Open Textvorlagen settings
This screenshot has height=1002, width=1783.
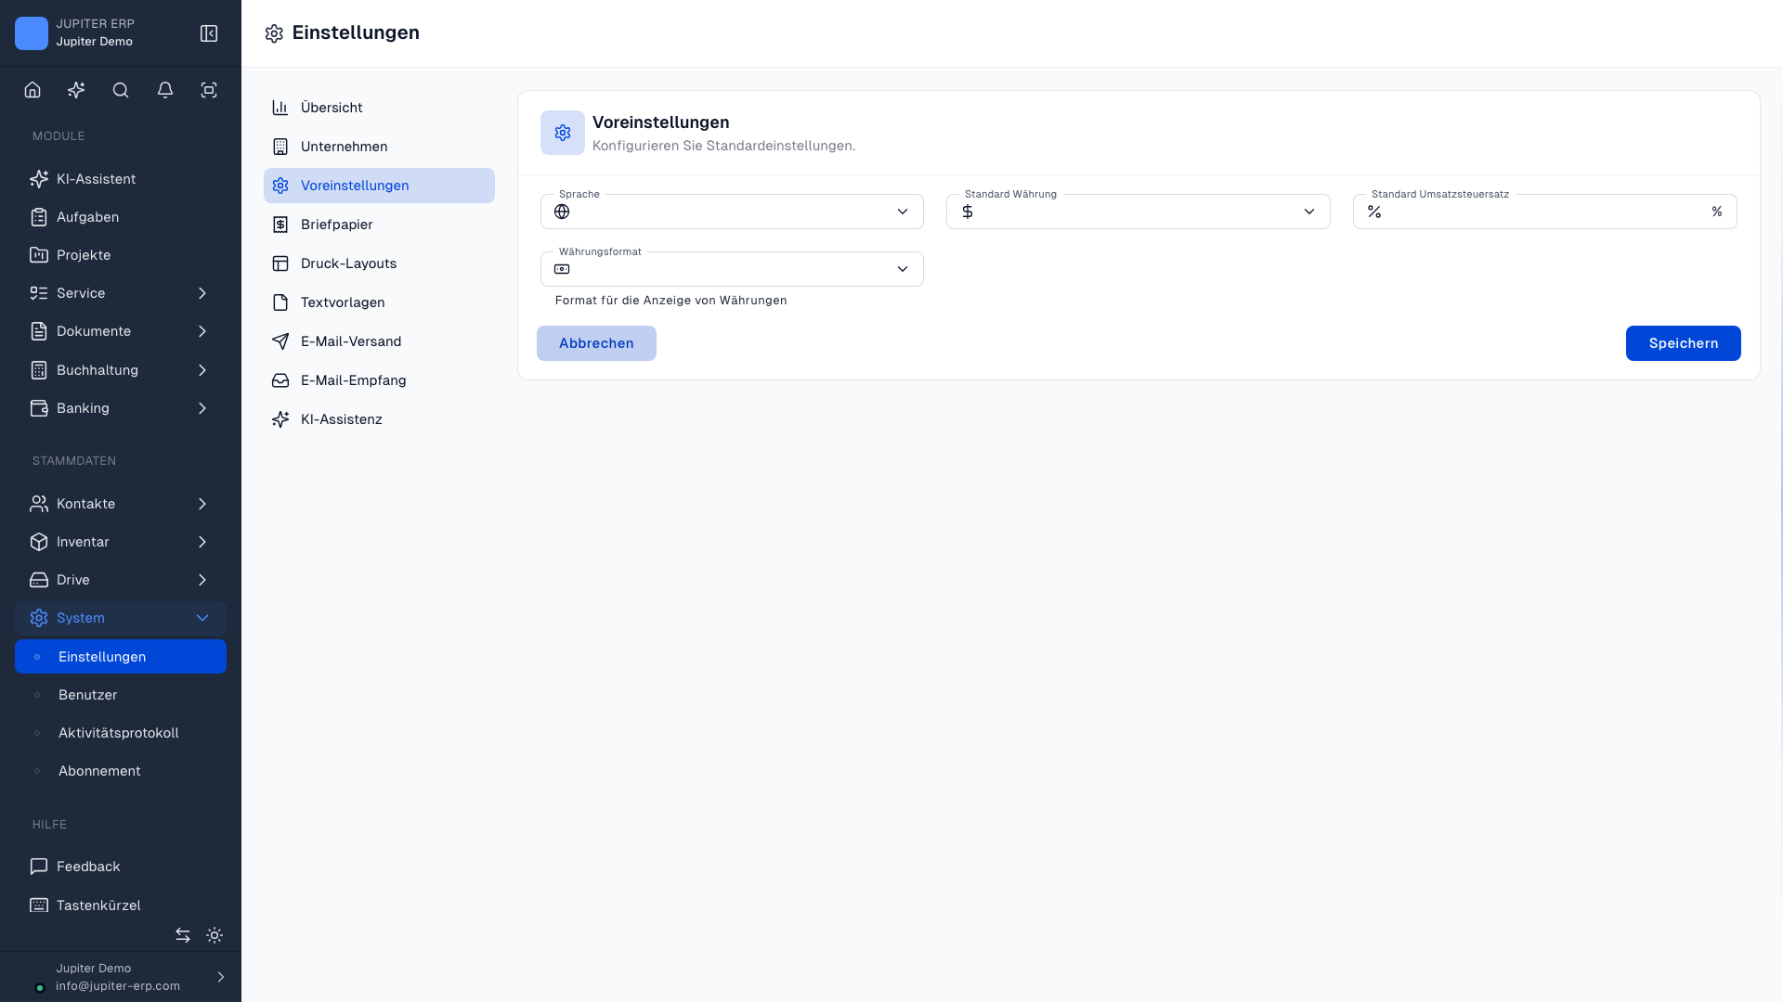[x=379, y=302]
